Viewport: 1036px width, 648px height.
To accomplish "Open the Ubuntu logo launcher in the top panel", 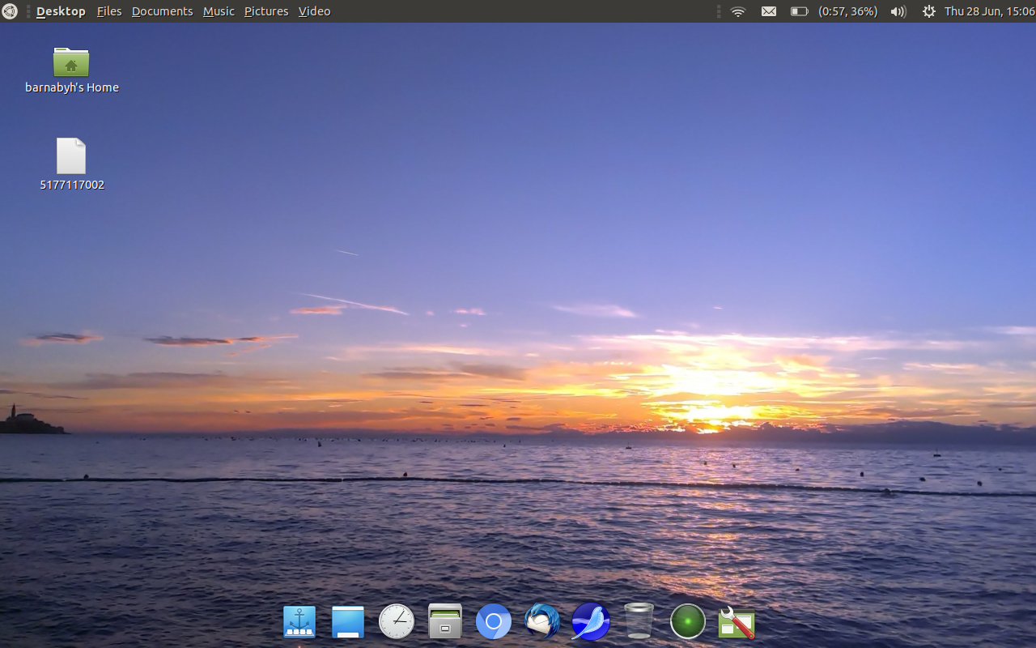I will (x=10, y=11).
